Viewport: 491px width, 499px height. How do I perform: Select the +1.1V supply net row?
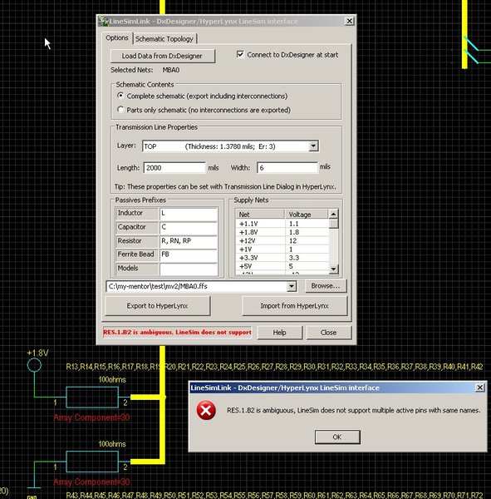coord(282,224)
